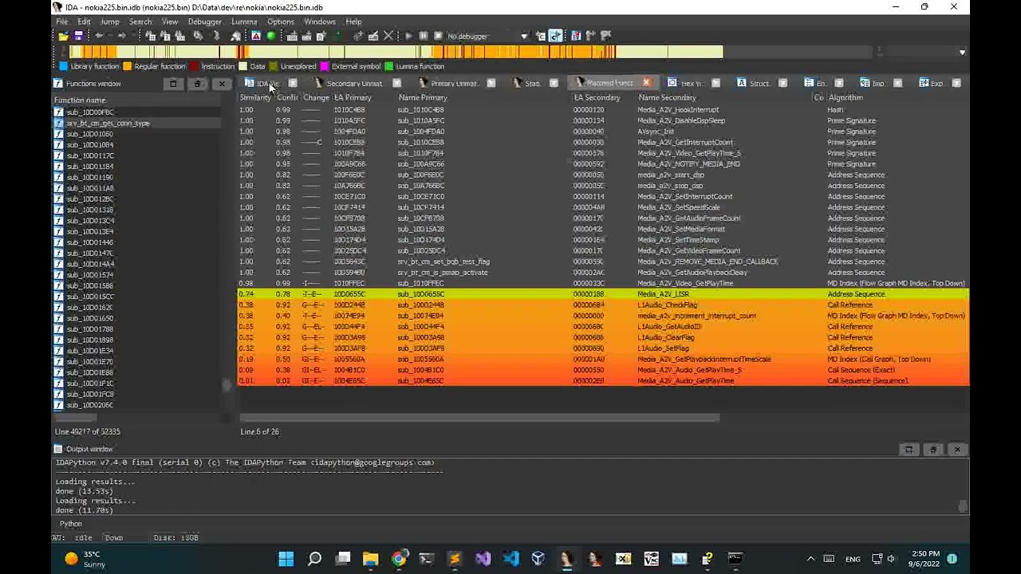Open the Jump menu

(x=110, y=22)
